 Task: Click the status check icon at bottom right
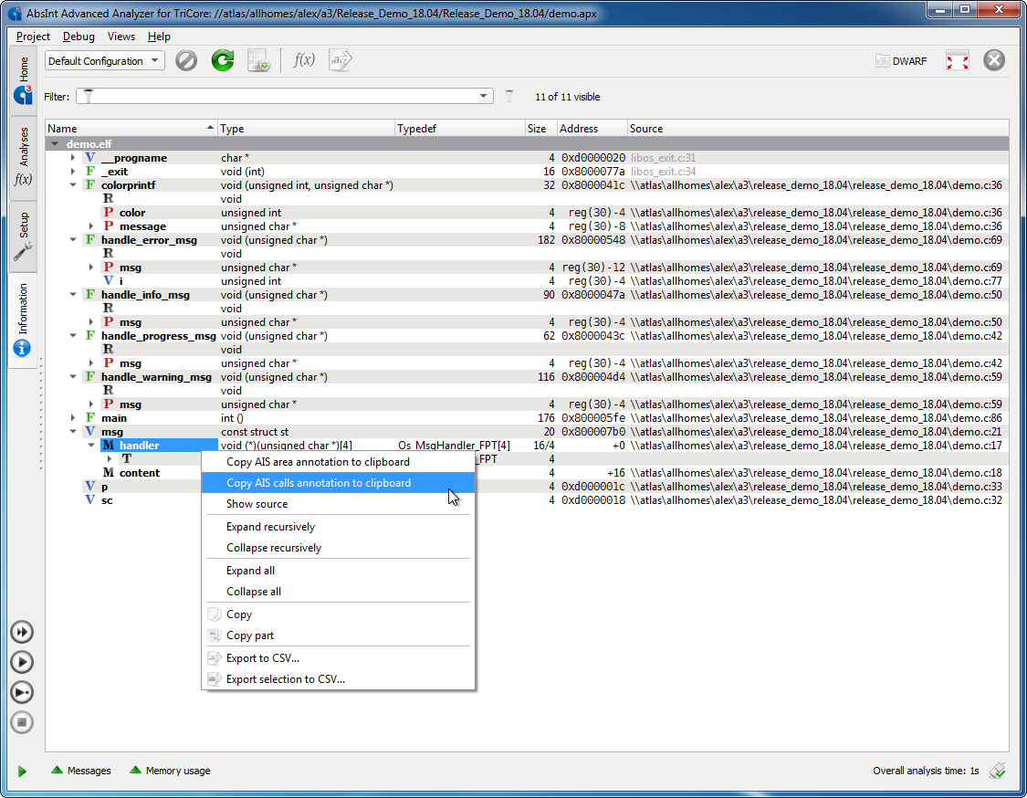click(998, 771)
